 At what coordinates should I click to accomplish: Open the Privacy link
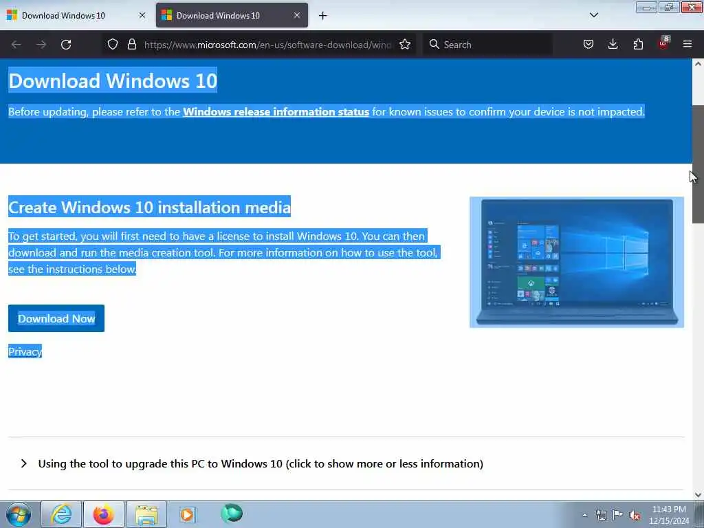tap(25, 351)
